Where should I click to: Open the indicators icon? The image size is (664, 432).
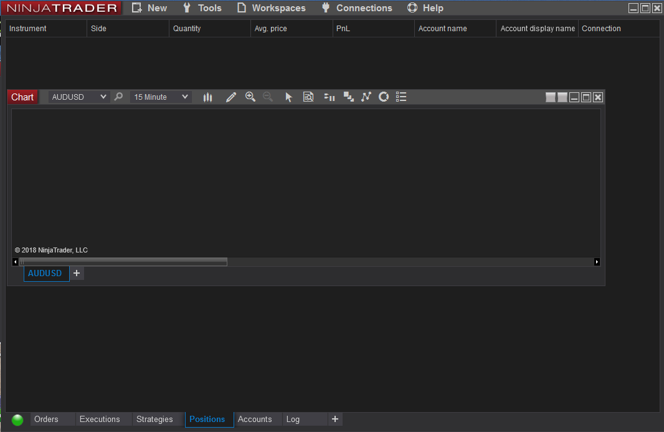point(366,97)
